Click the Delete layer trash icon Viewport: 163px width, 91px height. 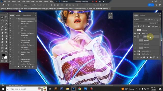pyautogui.click(x=157, y=57)
